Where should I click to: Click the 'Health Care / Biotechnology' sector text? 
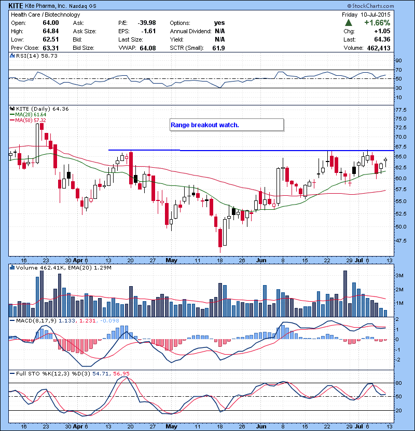click(45, 15)
